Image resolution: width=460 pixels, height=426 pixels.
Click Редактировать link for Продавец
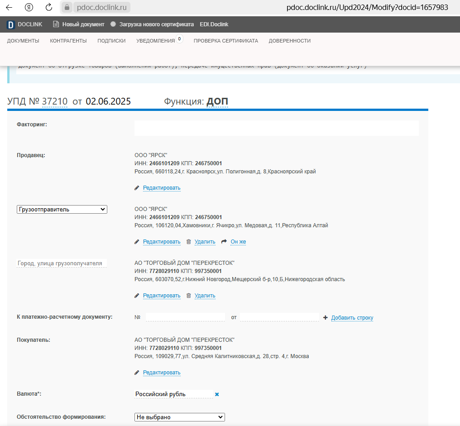click(x=162, y=188)
